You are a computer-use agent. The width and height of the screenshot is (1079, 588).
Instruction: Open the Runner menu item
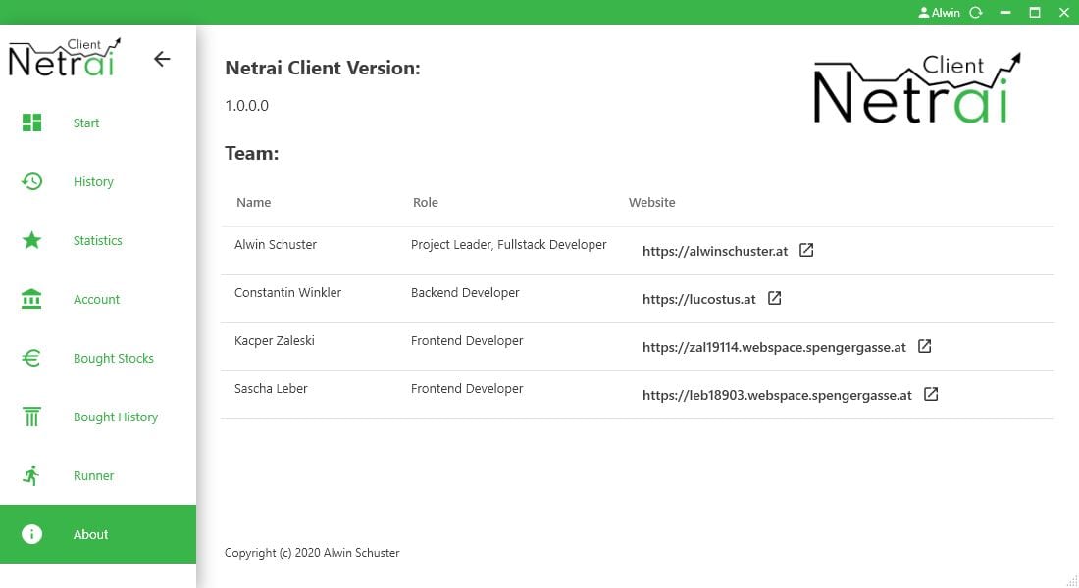(x=98, y=475)
